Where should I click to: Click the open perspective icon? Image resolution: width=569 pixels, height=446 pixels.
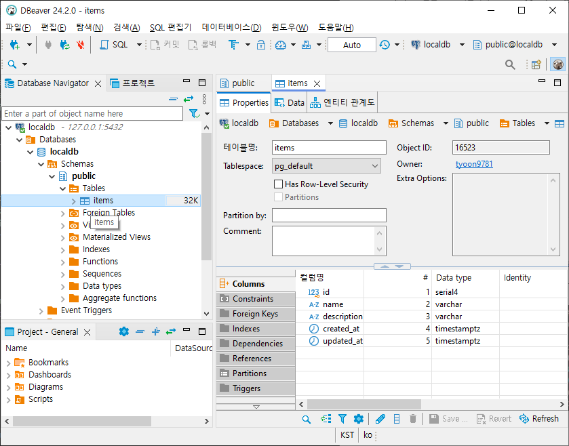coord(536,64)
